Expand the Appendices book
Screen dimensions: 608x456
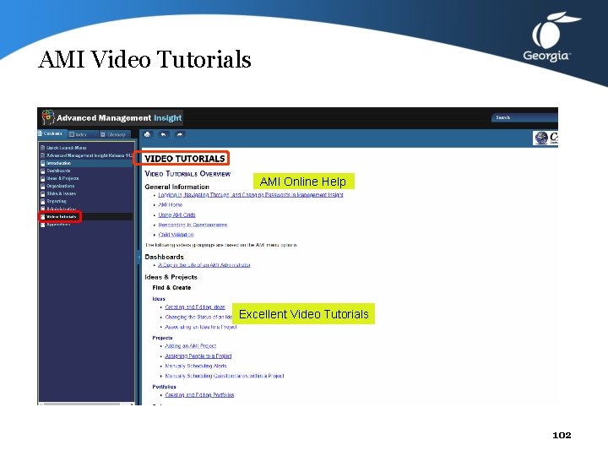pos(58,225)
